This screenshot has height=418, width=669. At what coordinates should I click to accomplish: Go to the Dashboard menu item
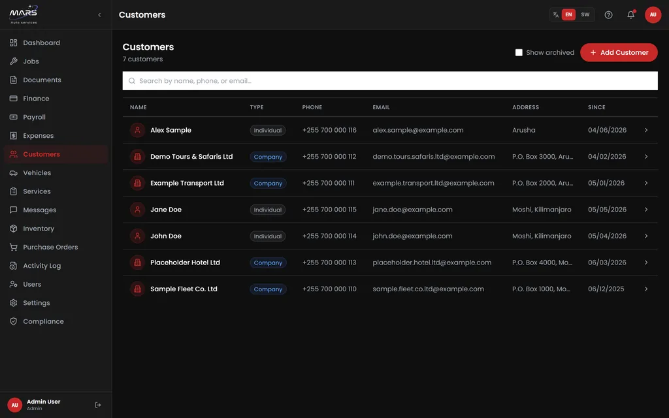[x=56, y=42]
